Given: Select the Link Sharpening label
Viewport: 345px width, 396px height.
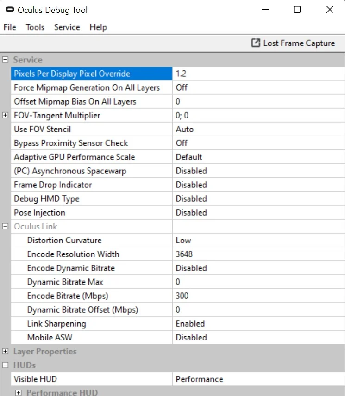Looking at the screenshot, I should (x=56, y=324).
